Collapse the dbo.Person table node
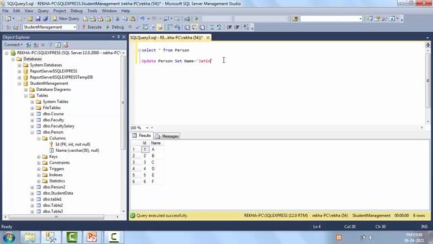433x244 pixels. [32, 132]
